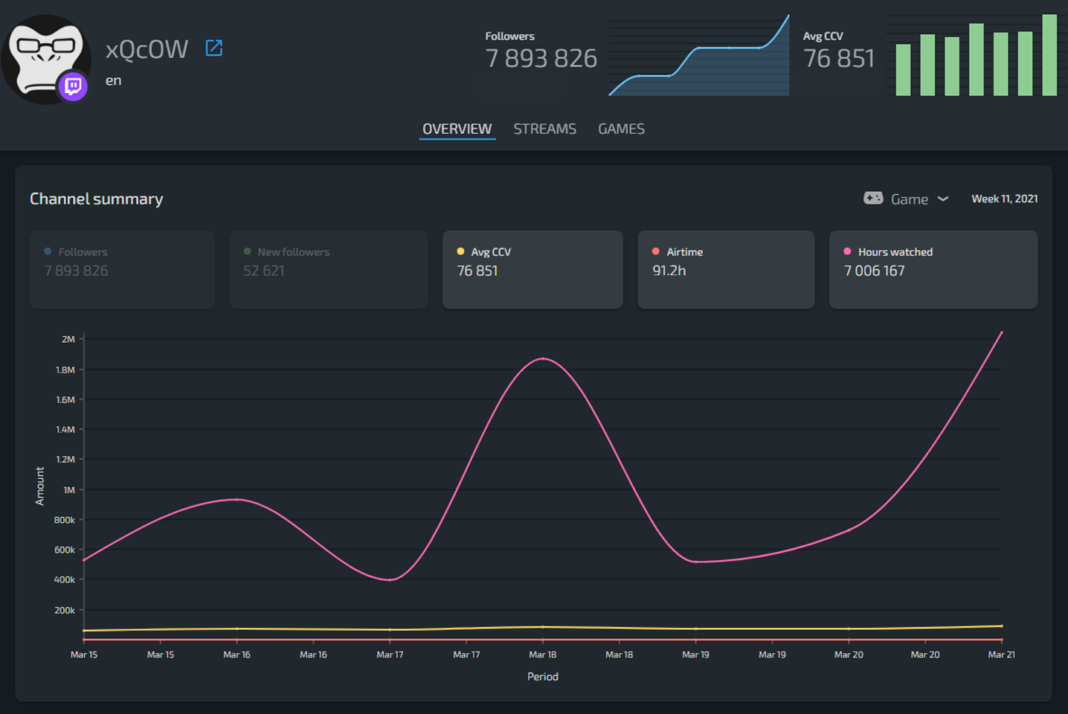Viewport: 1068px width, 714px height.
Task: Toggle the New followers metric card
Action: point(329,269)
